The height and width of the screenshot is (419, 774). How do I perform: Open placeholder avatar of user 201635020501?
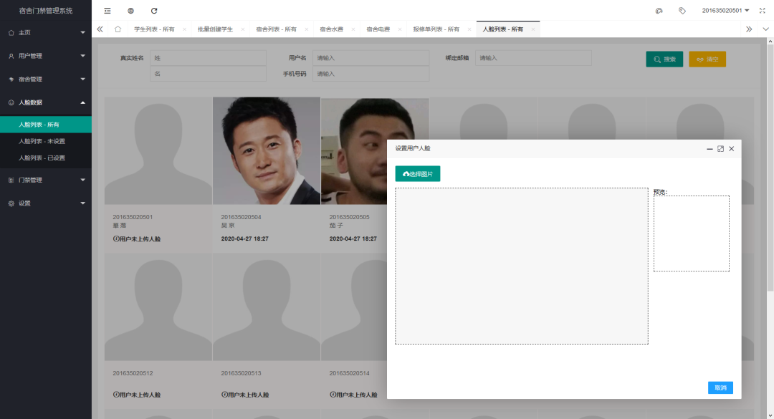click(158, 150)
